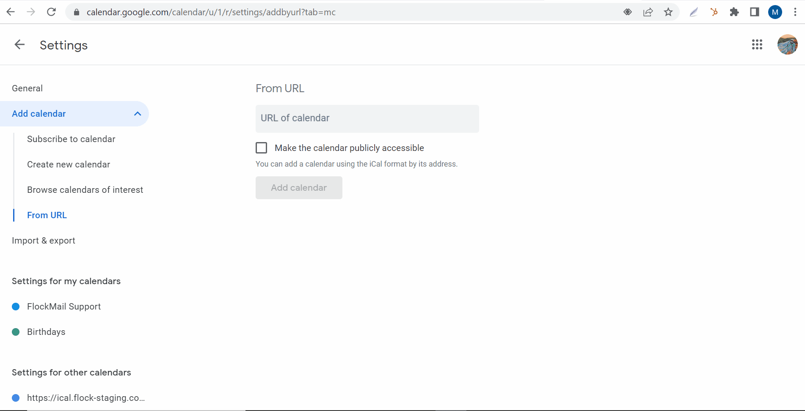Screen dimensions: 805x411
Task: Click the Add calendar button
Action: coord(299,187)
